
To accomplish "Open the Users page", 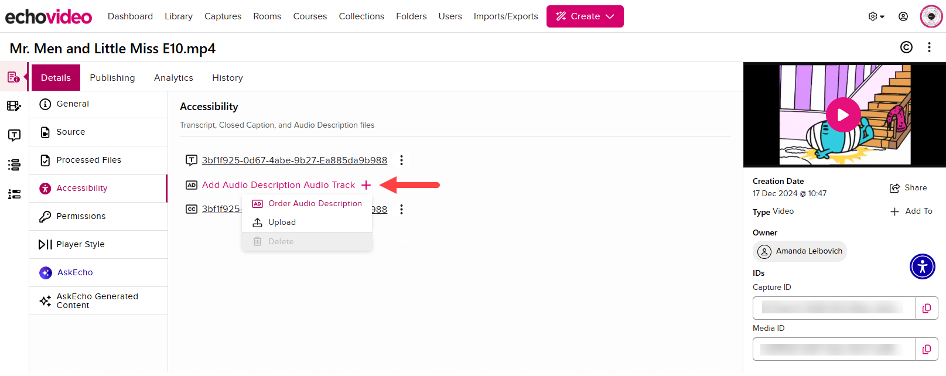I will coord(450,16).
